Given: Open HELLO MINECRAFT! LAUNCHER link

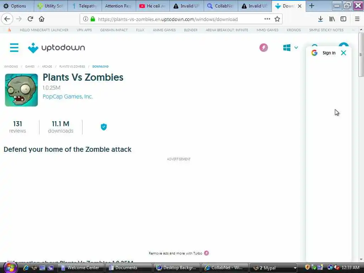Looking at the screenshot, I should click(x=44, y=30).
